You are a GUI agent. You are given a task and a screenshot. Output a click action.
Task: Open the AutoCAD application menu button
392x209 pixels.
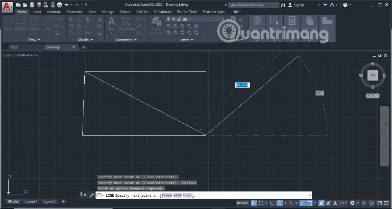7,7
